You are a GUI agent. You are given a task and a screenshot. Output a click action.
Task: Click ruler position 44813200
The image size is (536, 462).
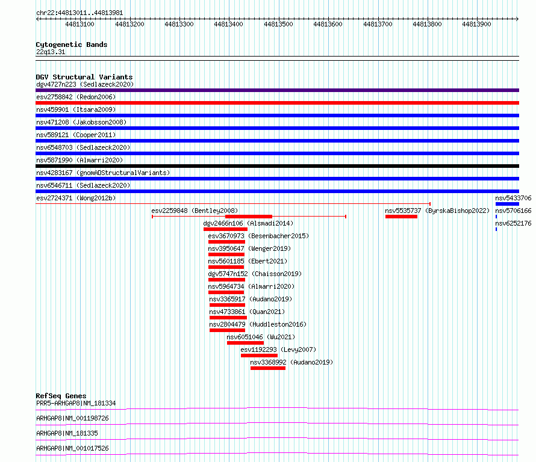pos(129,24)
